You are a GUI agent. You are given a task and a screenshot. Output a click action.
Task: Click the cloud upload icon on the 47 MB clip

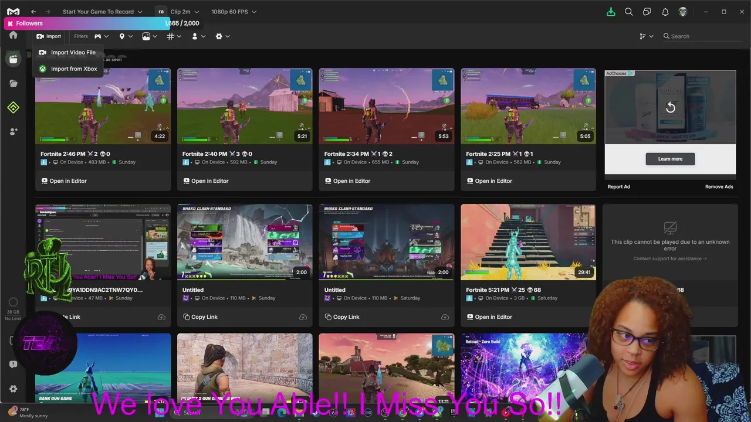(161, 317)
